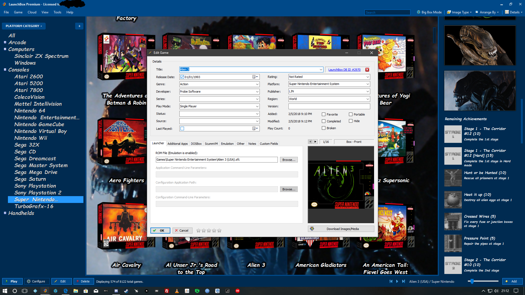
Task: Jump to first game in status bar
Action: point(391,281)
